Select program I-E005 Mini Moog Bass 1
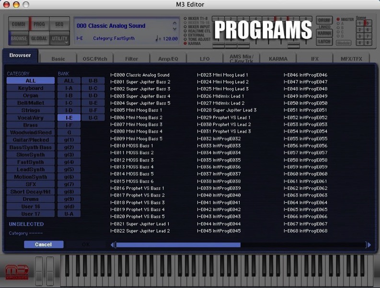 [x=136, y=110]
